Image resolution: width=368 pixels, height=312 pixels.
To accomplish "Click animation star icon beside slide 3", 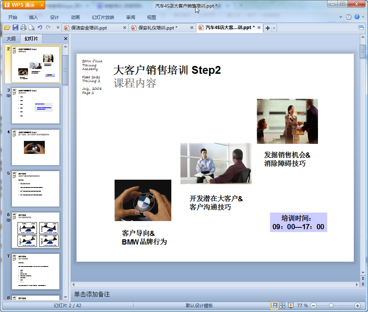I will click(9, 96).
